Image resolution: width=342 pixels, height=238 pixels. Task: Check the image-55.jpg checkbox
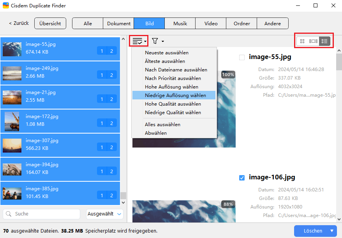[x=242, y=57]
